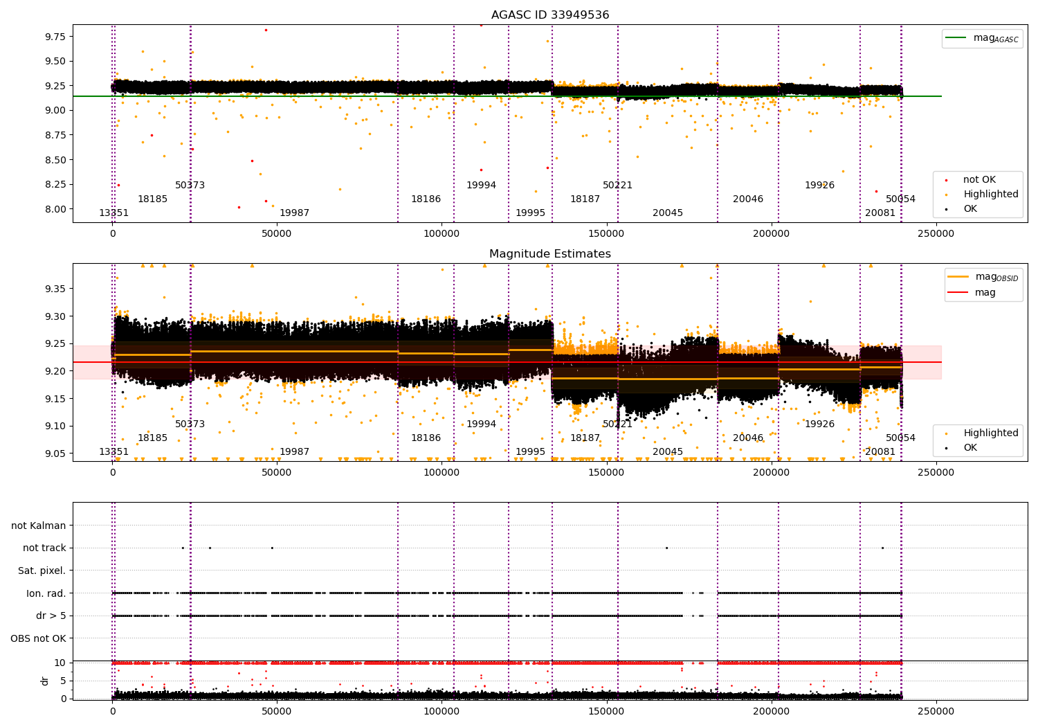Click OBSID label '13351' in the top plot
The height and width of the screenshot is (727, 1038).
tap(114, 213)
